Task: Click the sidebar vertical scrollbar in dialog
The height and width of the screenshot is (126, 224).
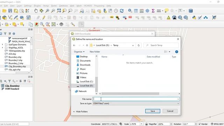Action: [x=97, y=84]
